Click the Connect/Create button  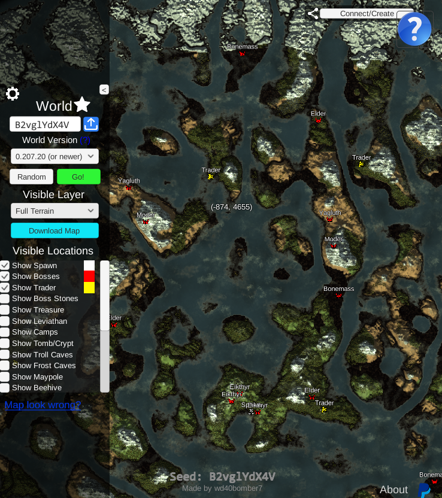pos(367,14)
